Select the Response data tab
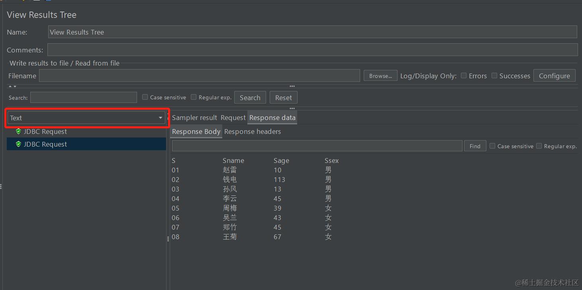 click(x=272, y=118)
